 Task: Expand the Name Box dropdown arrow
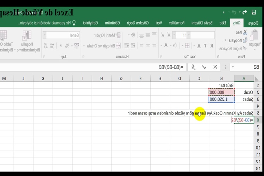pos(233,67)
